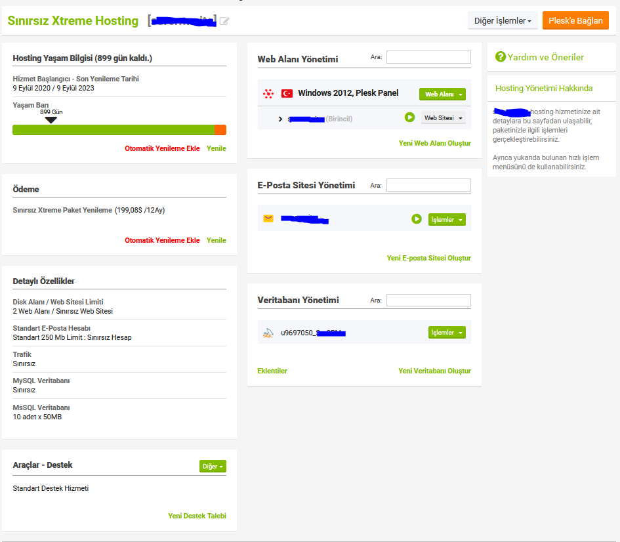The height and width of the screenshot is (542, 620).
Task: Click the orange end of the Yaşam Barı
Action: click(x=220, y=130)
